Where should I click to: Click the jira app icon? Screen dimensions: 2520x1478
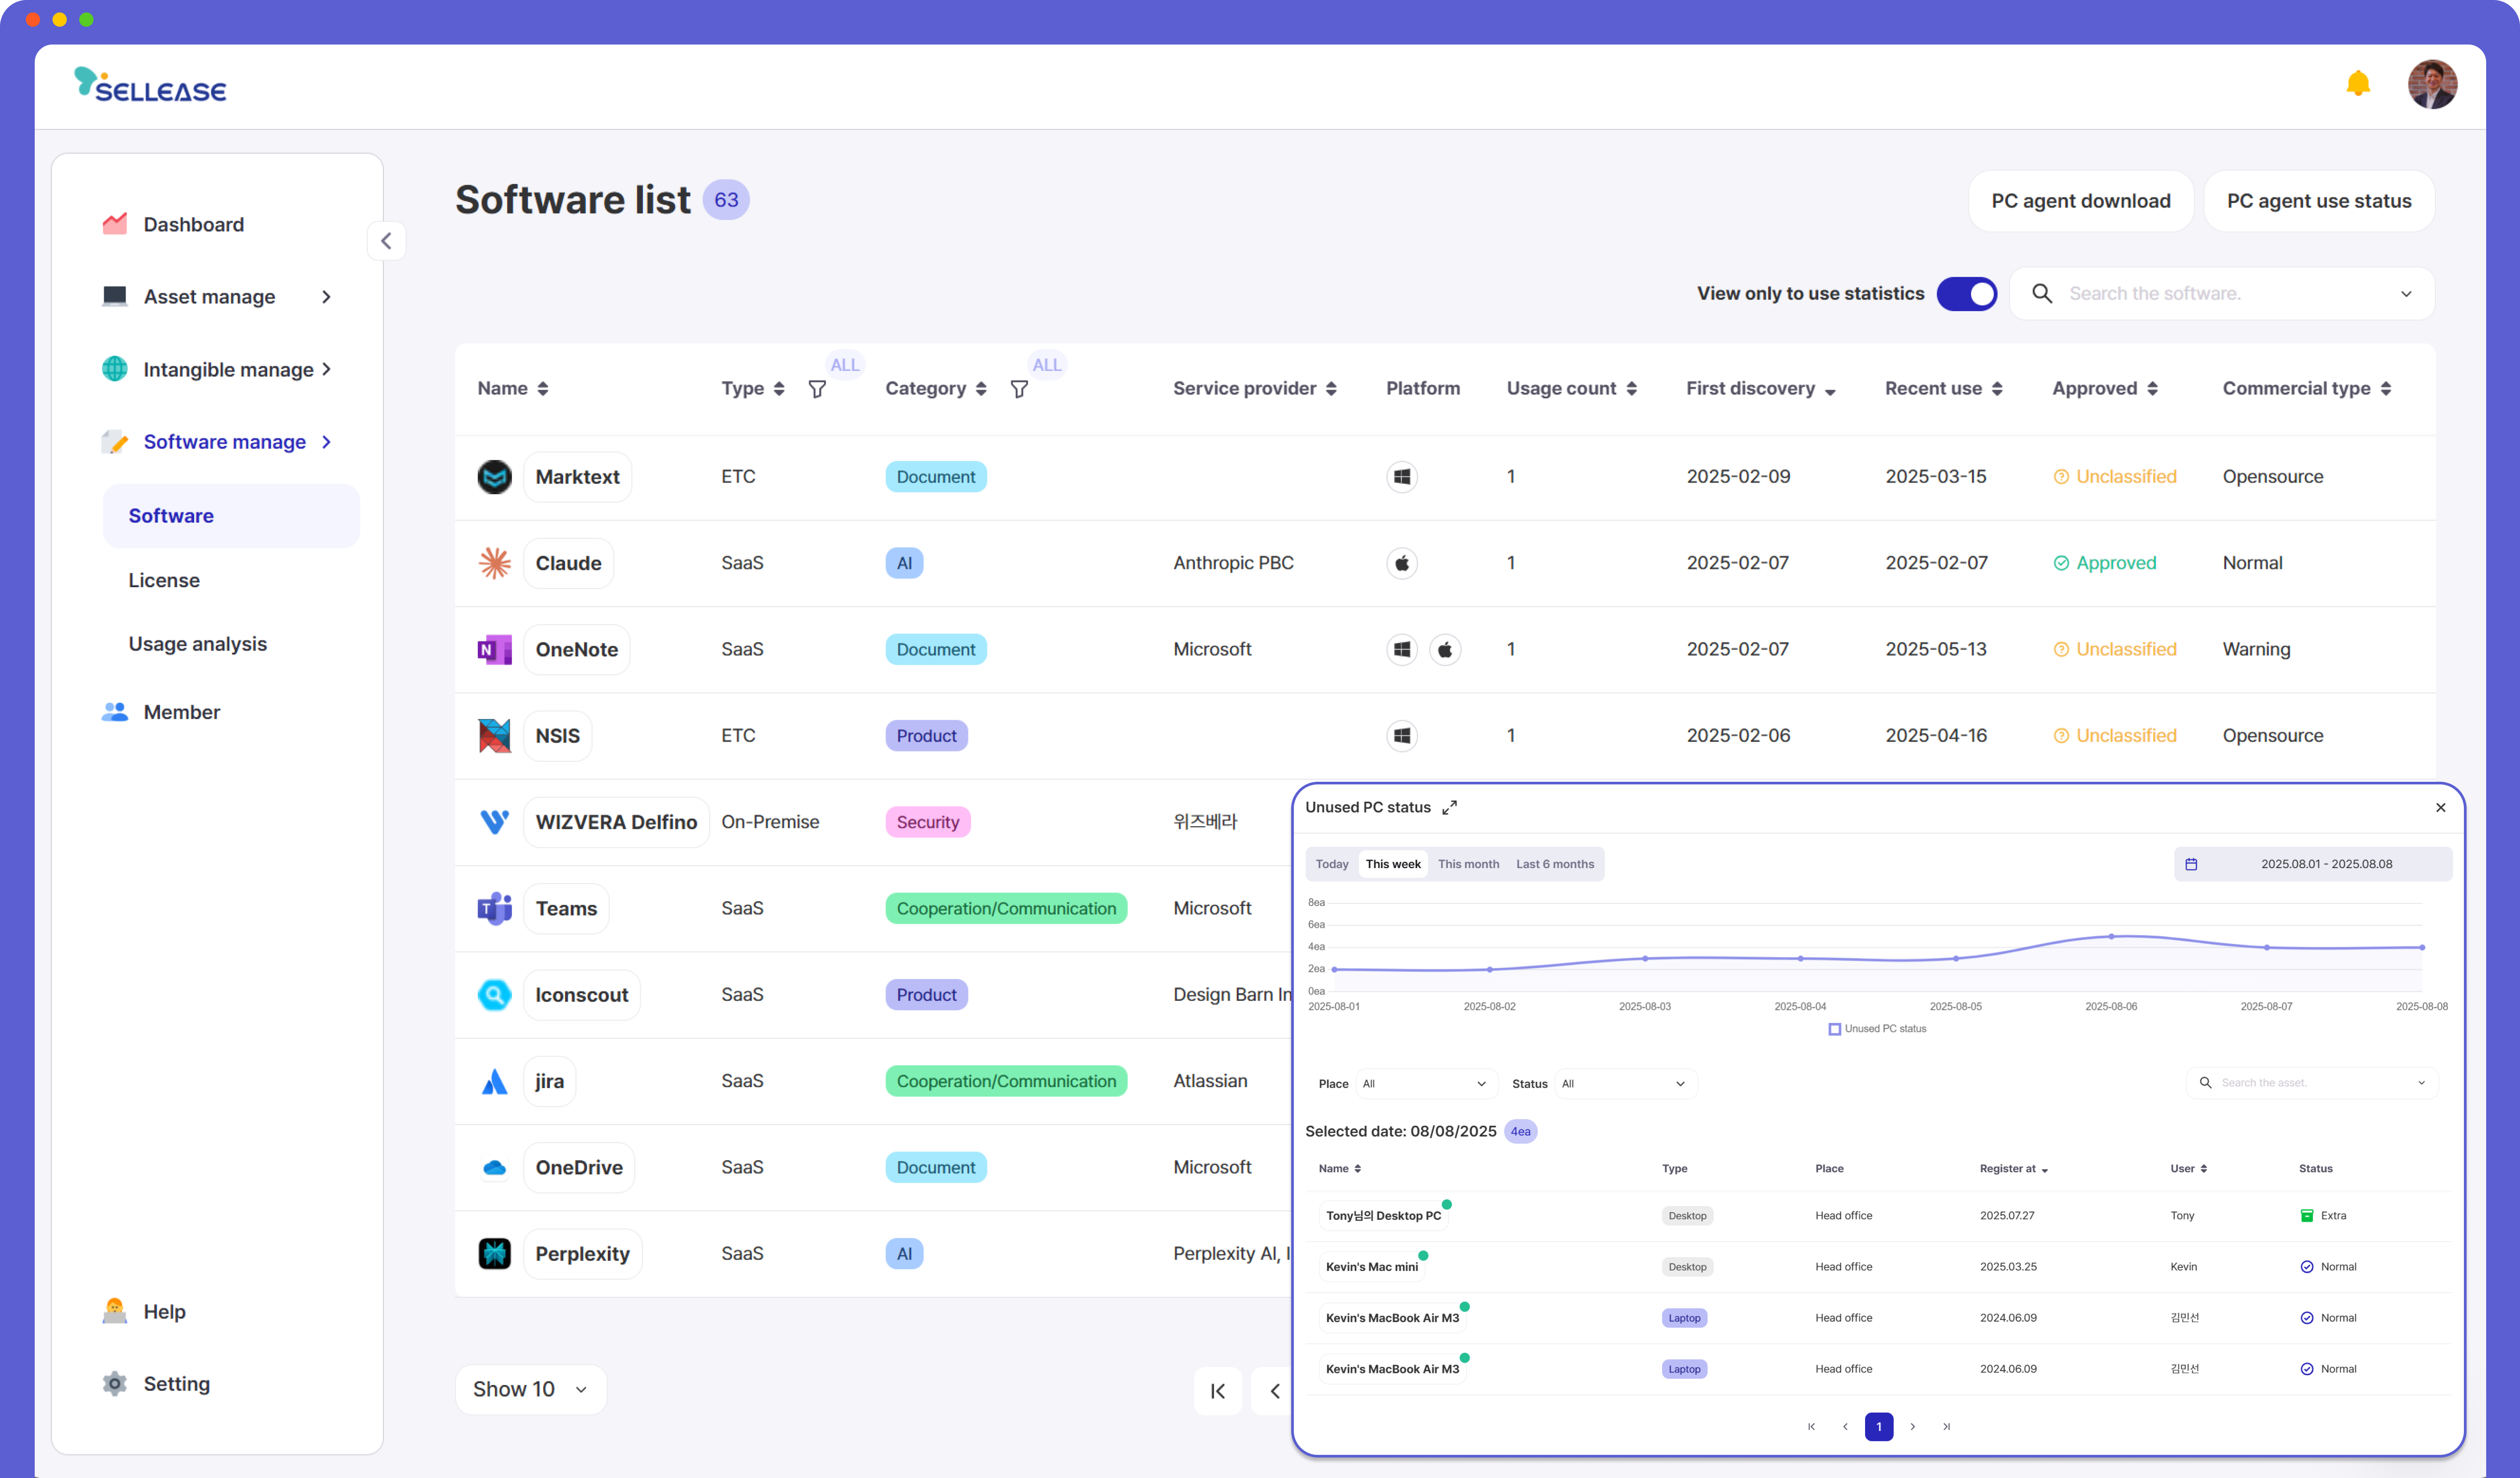tap(494, 1081)
